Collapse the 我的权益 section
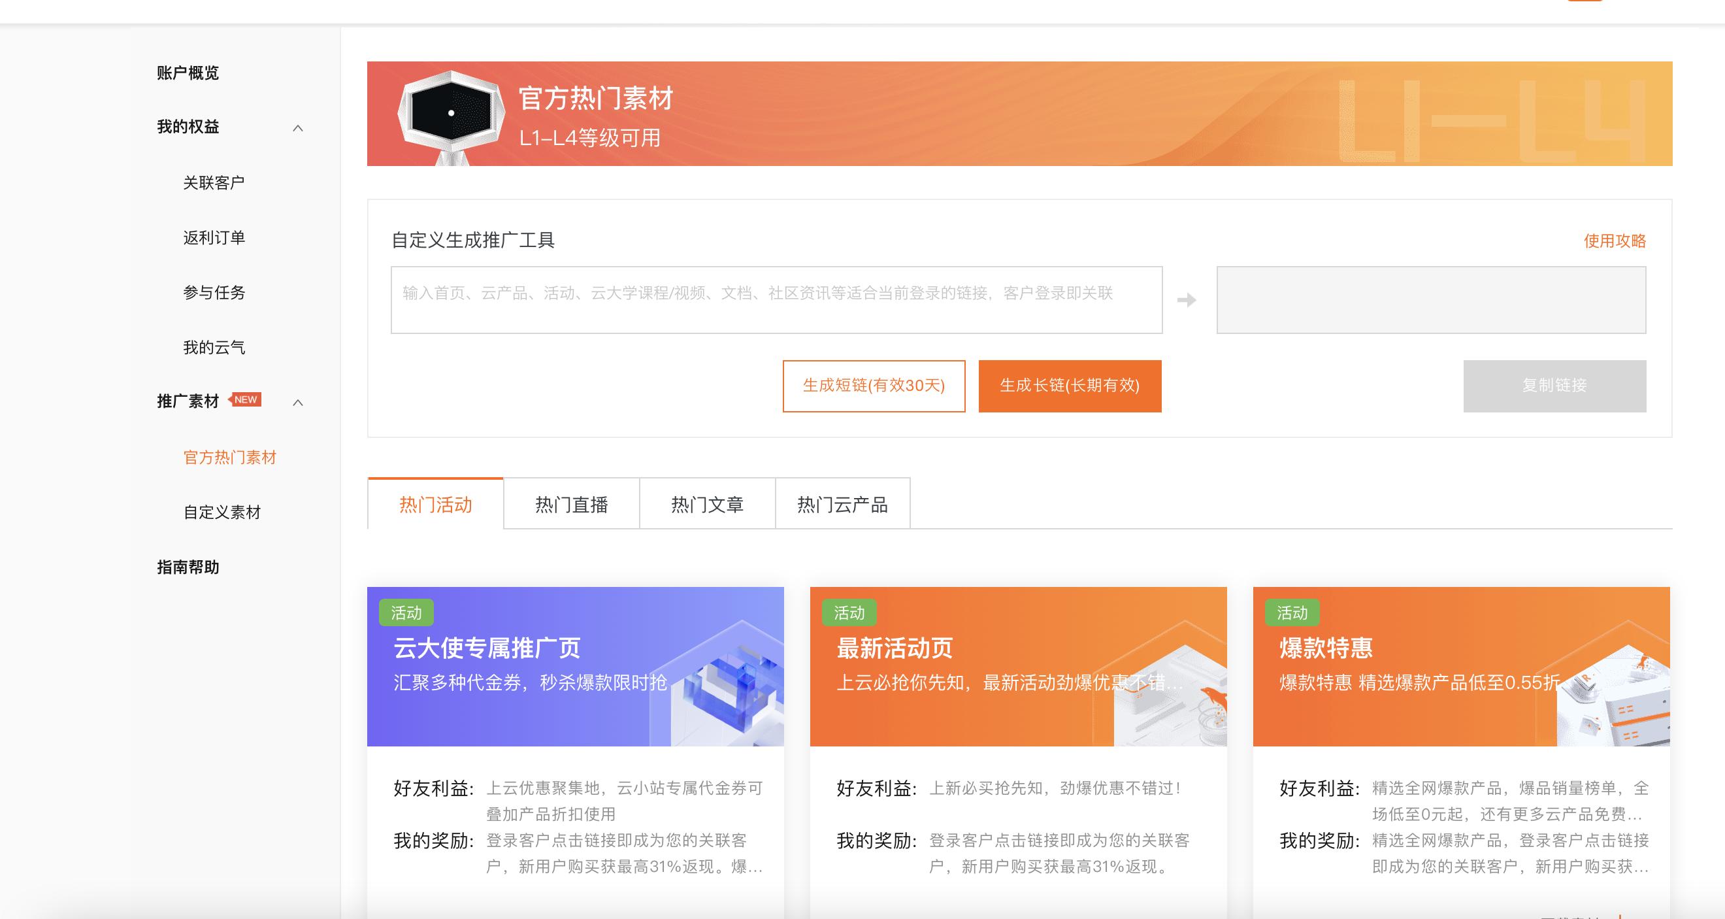This screenshot has width=1725, height=919. pos(299,128)
